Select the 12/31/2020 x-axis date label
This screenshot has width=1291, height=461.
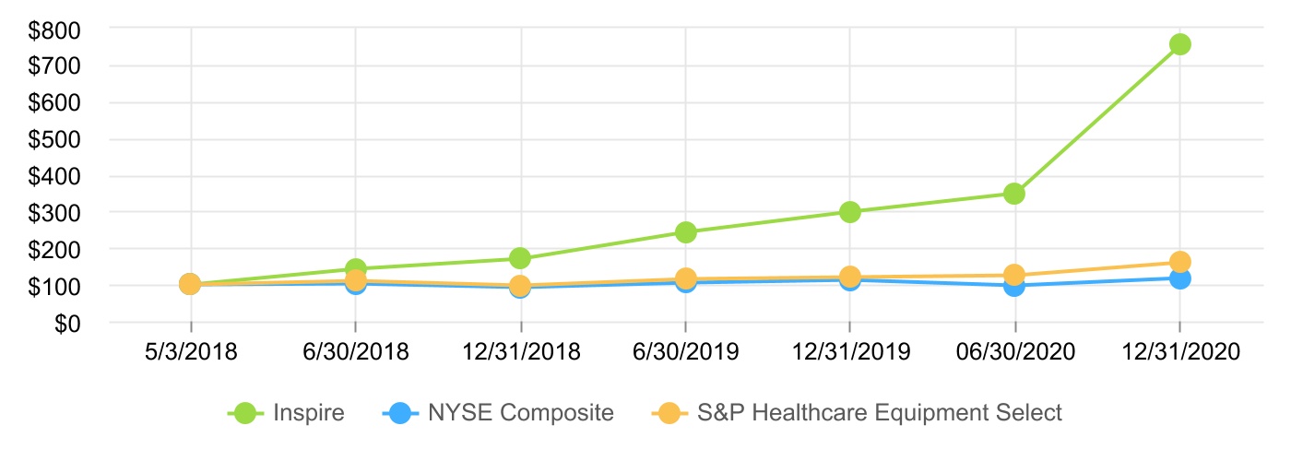click(1179, 353)
